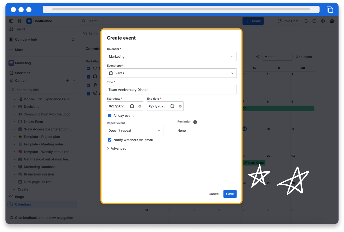
Task: Open the help question mark icon
Action: coord(314,21)
